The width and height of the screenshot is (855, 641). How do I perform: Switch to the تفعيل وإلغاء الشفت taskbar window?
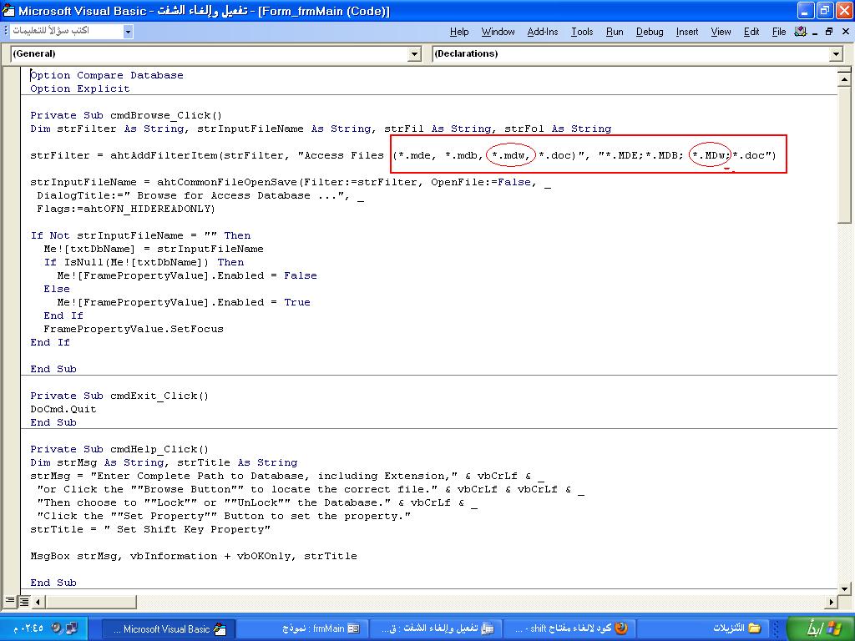(434, 628)
